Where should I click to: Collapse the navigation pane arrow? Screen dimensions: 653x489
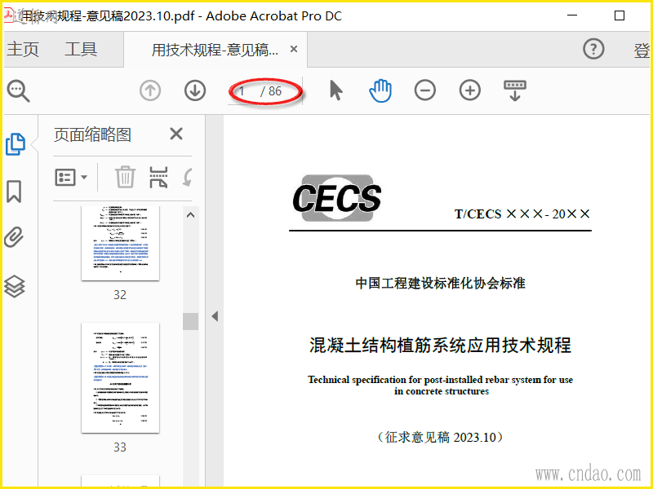(x=215, y=316)
